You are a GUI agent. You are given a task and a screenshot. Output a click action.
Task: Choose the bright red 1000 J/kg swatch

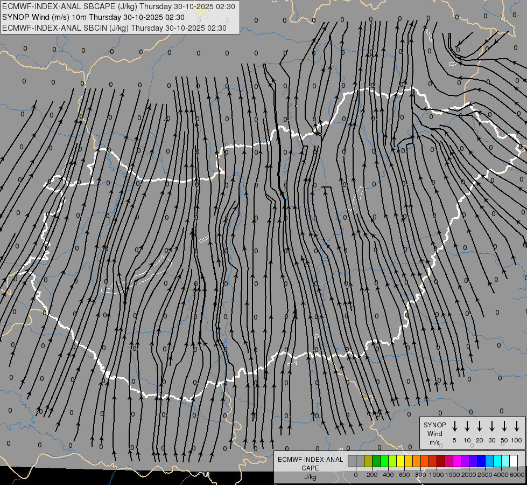(x=433, y=461)
